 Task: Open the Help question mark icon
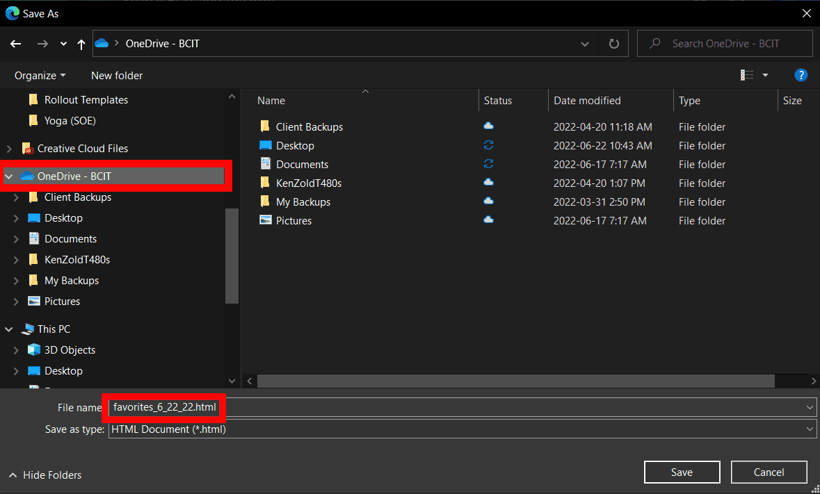pyautogui.click(x=801, y=75)
